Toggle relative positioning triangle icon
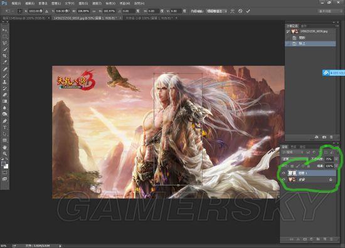The image size is (345, 248). point(46,11)
